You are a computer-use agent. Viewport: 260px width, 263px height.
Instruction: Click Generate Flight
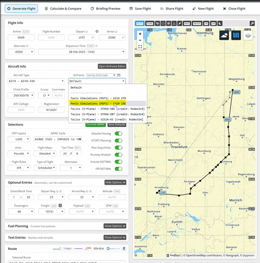(21, 9)
